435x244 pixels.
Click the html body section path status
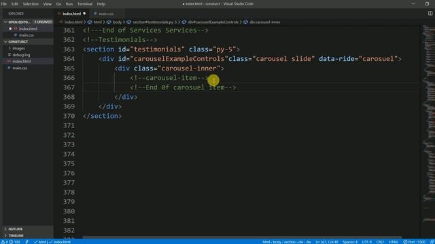[x=287, y=242]
